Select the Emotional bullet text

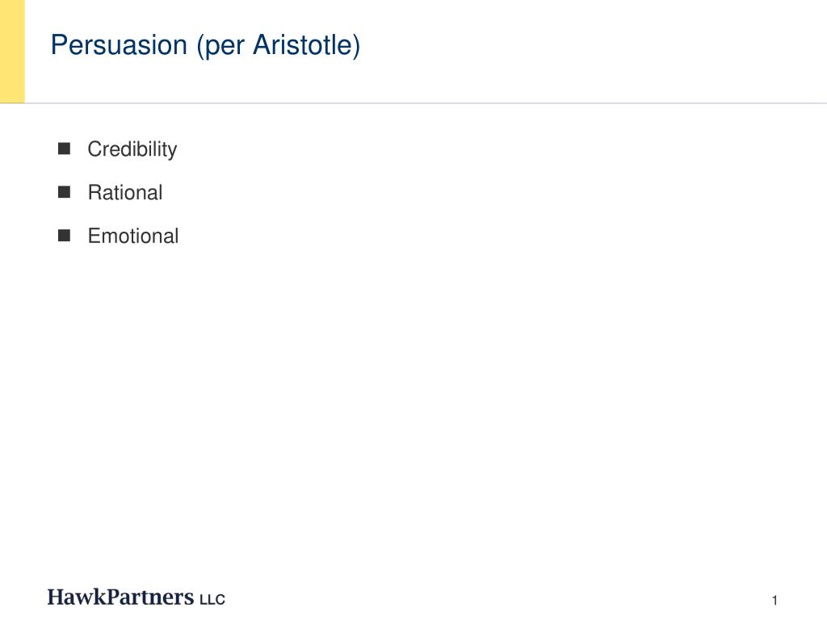point(133,236)
